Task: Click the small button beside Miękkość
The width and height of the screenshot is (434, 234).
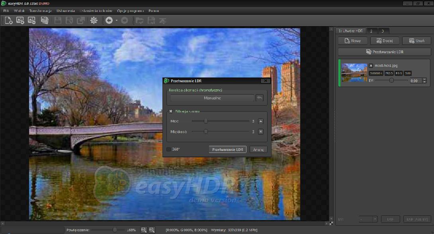Action: point(261,132)
